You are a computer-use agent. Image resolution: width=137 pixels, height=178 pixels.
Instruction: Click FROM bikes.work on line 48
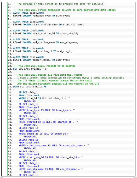pos(29,143)
